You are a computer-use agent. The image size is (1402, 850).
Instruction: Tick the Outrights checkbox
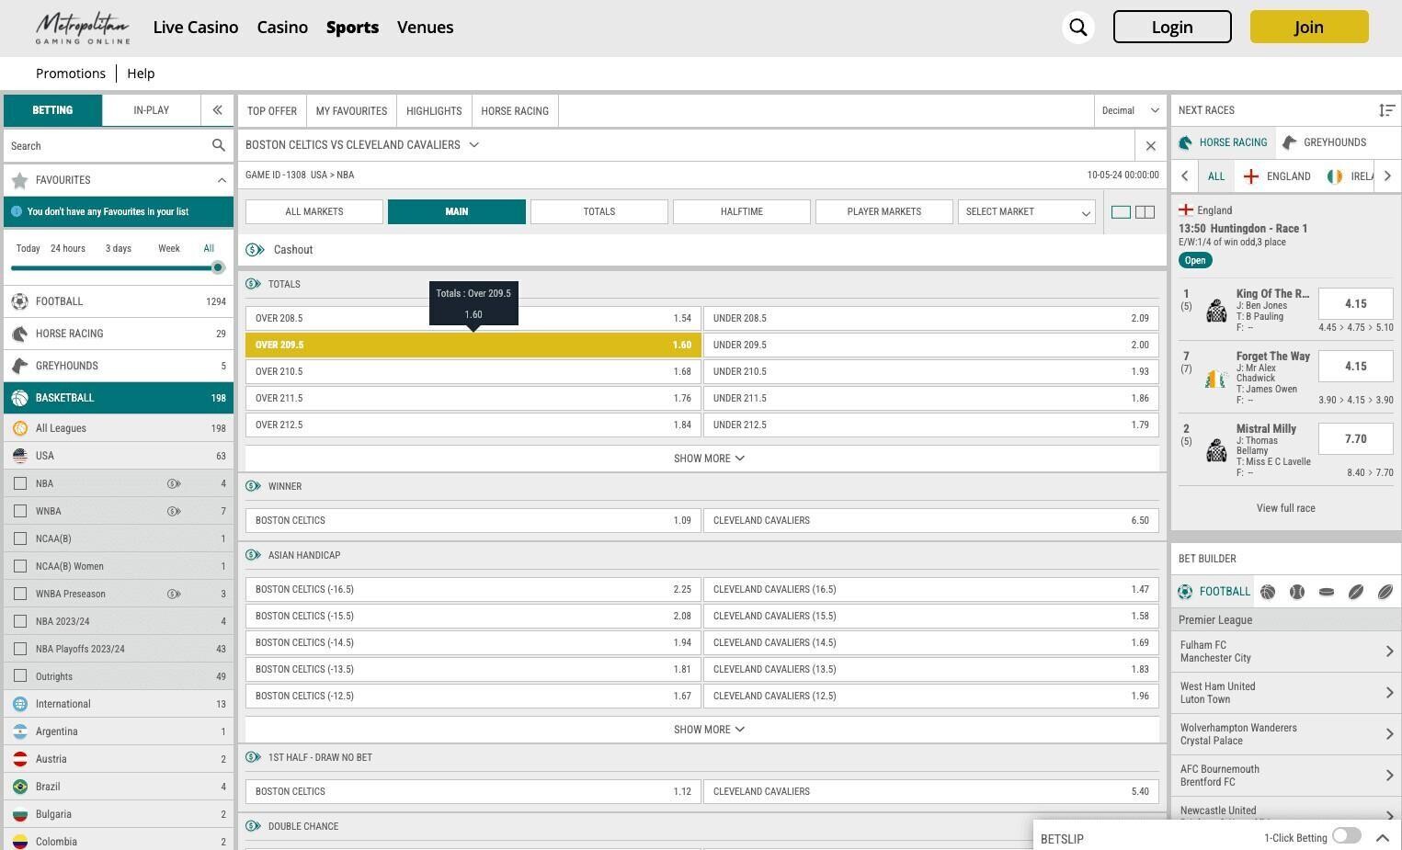[20, 676]
